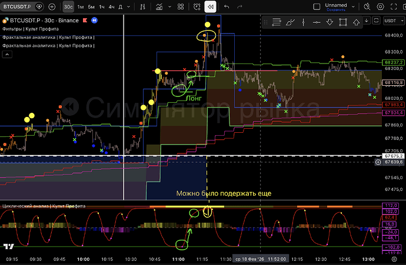Image resolution: width=406 pixels, height=265 pixels.
Task: Click the Сохранить save link
Action: point(335,10)
